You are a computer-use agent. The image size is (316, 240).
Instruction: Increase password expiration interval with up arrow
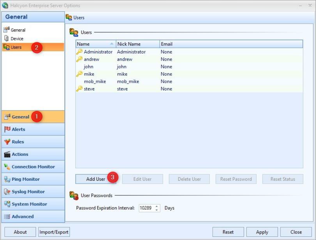[x=157, y=206]
